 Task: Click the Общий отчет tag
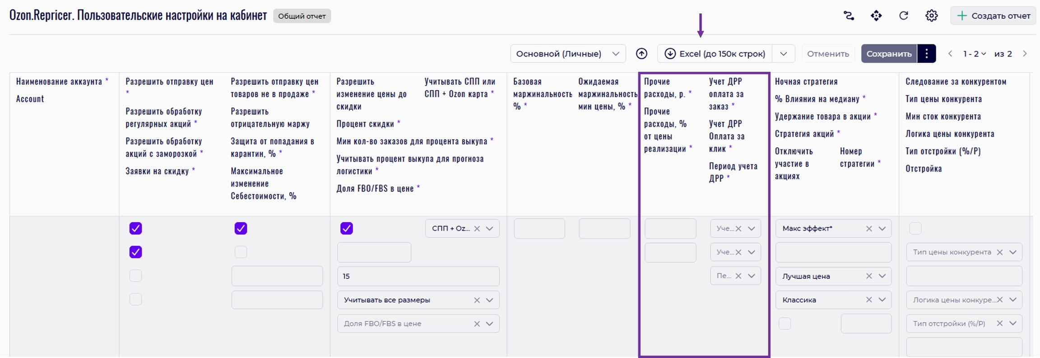point(302,16)
